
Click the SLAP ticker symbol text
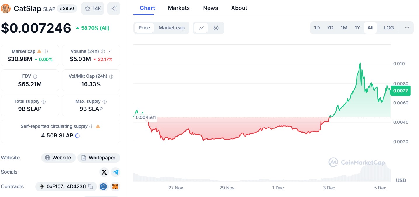pos(49,9)
